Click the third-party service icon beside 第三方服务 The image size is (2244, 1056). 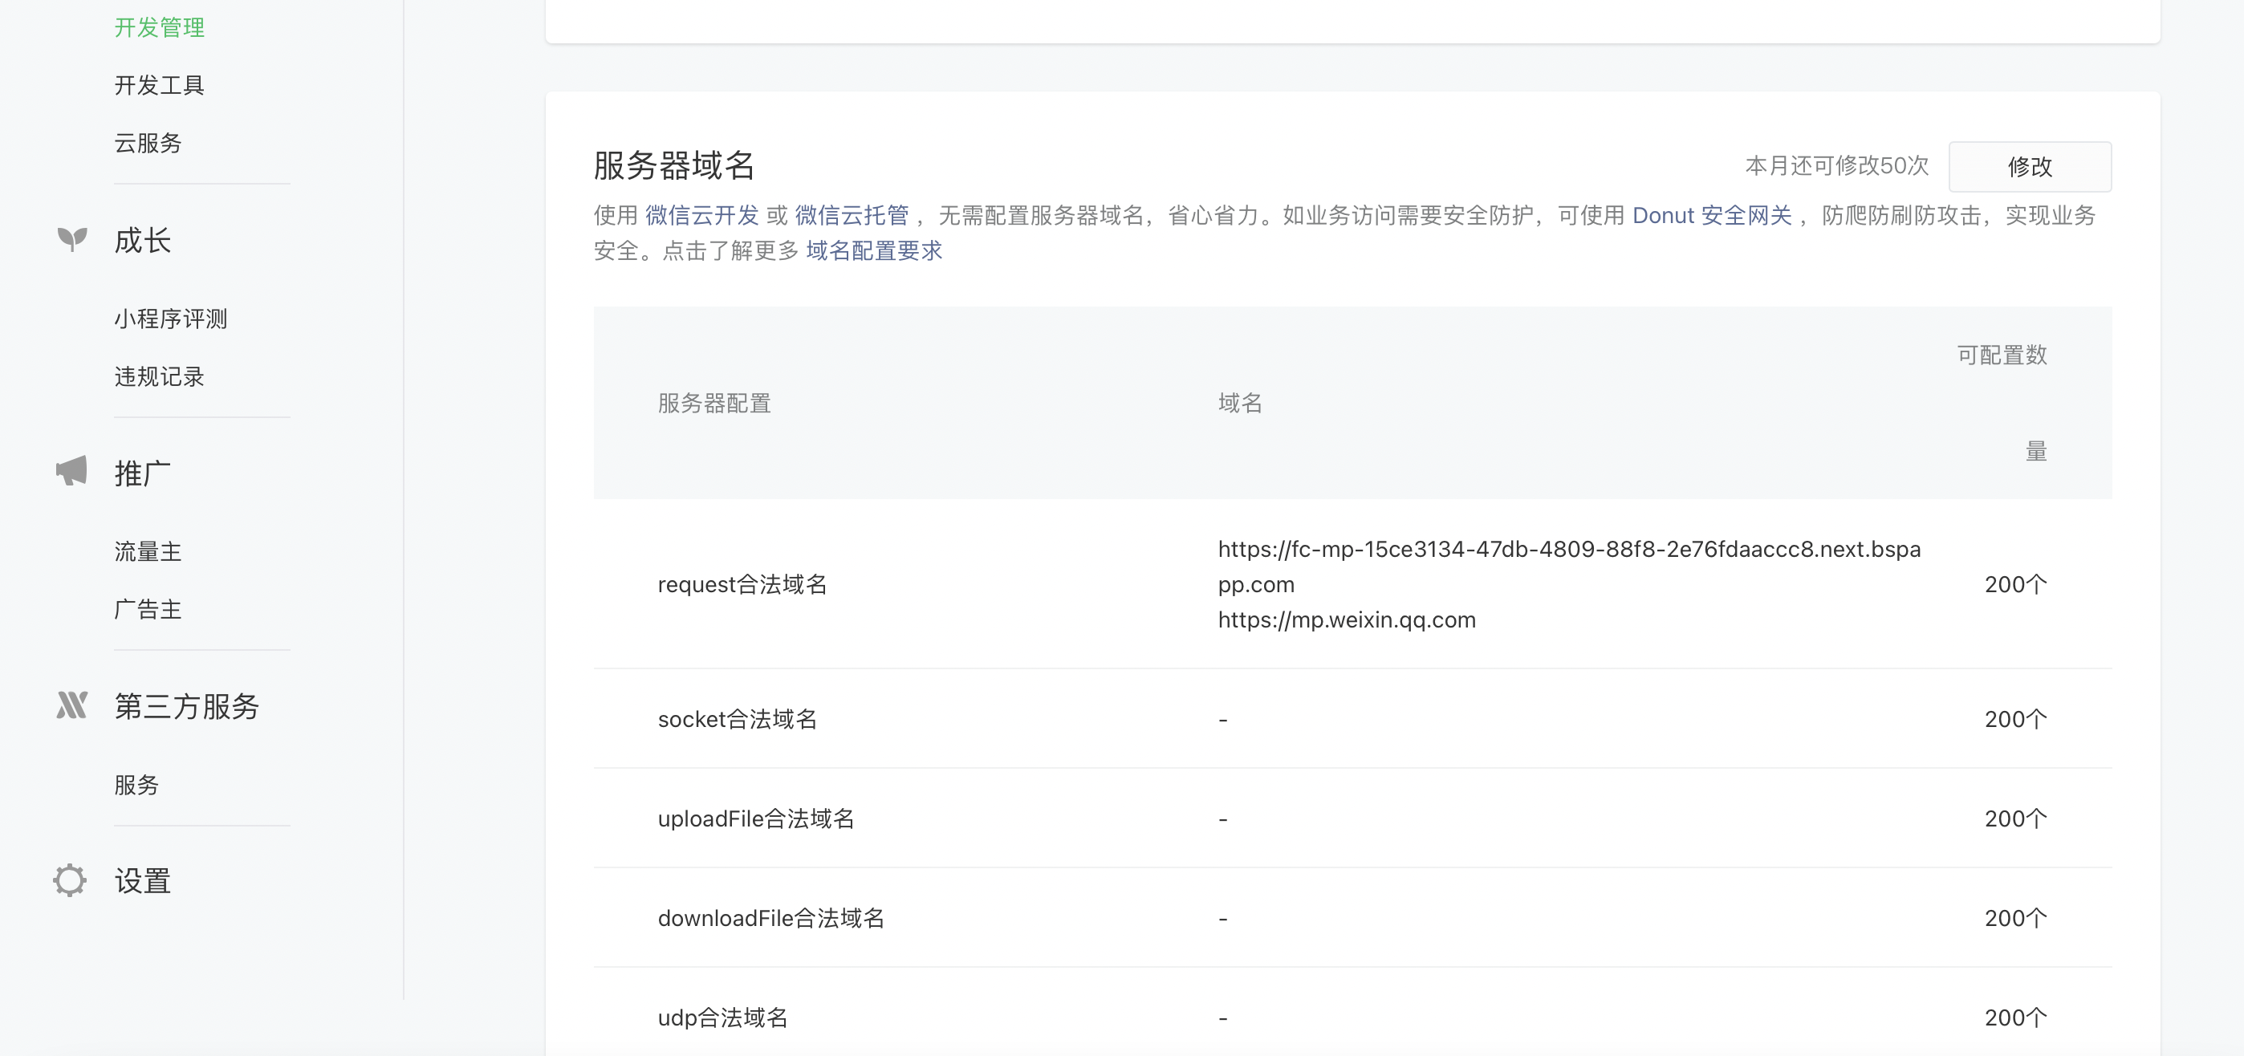click(71, 705)
